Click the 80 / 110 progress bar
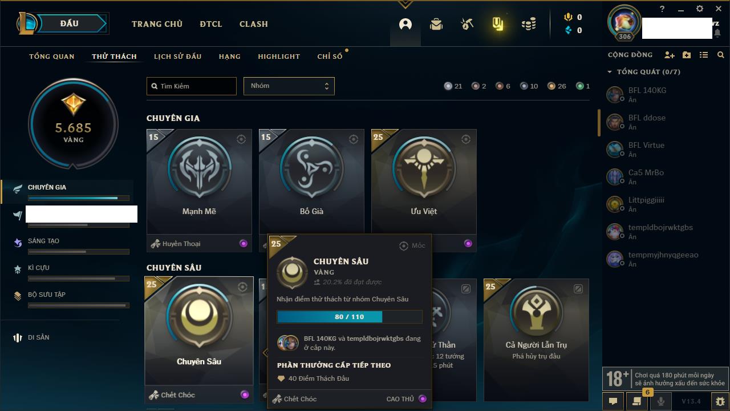 pyautogui.click(x=350, y=317)
